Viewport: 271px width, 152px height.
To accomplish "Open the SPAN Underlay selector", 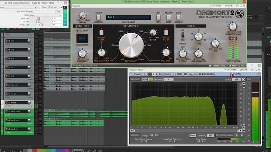I will [169, 79].
